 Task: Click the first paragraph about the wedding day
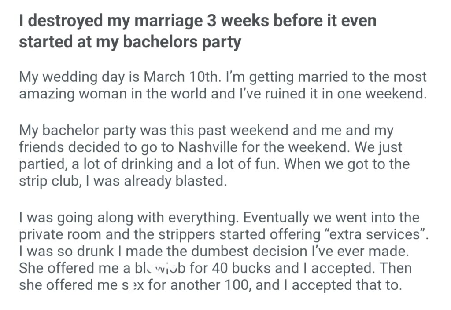coord(223,85)
